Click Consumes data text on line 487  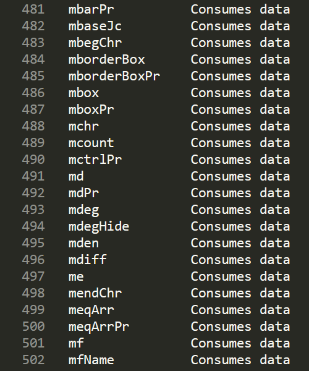tap(240, 109)
